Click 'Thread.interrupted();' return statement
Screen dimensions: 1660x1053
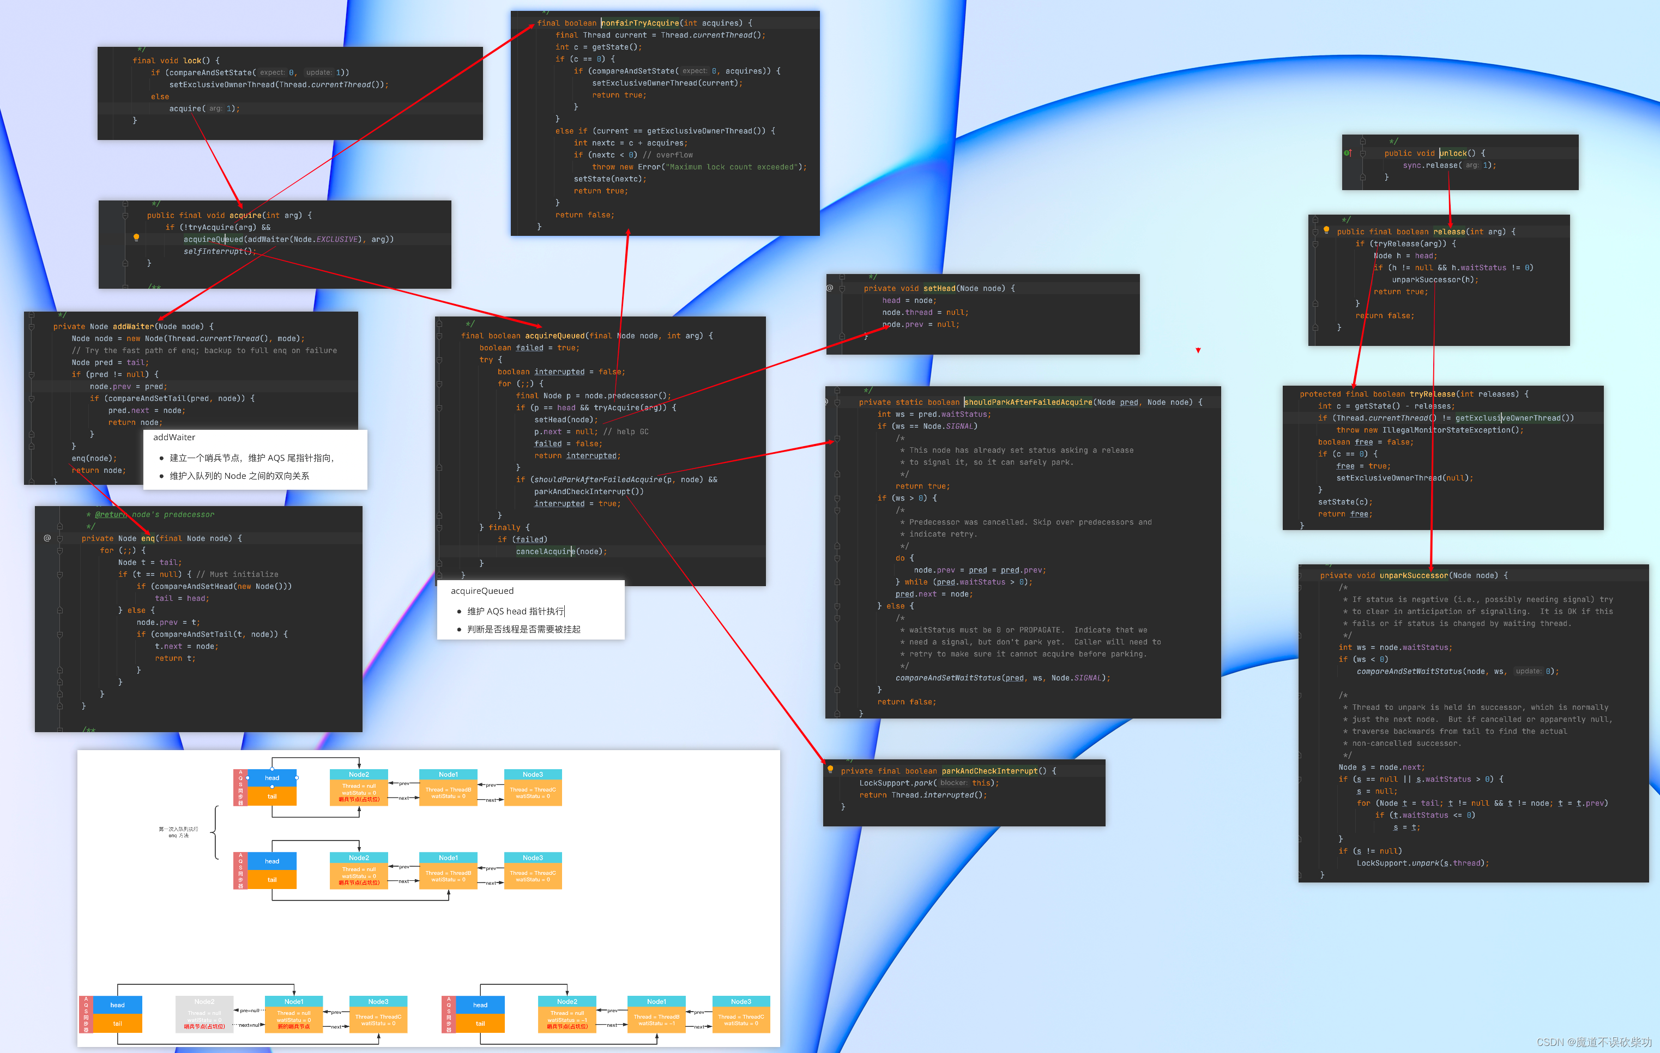coord(939,795)
